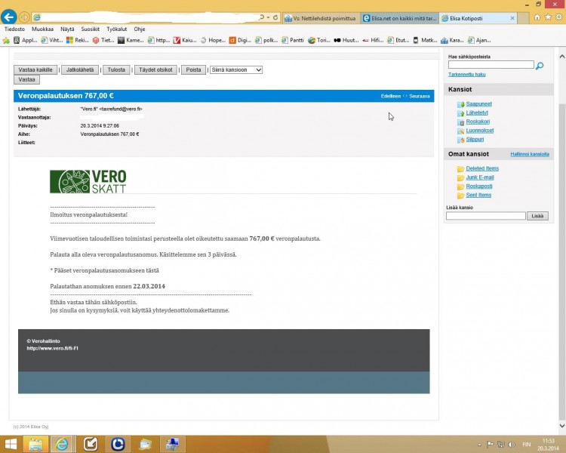Click the Vastaa kaikille button
The width and height of the screenshot is (566, 453).
pyautogui.click(x=35, y=69)
